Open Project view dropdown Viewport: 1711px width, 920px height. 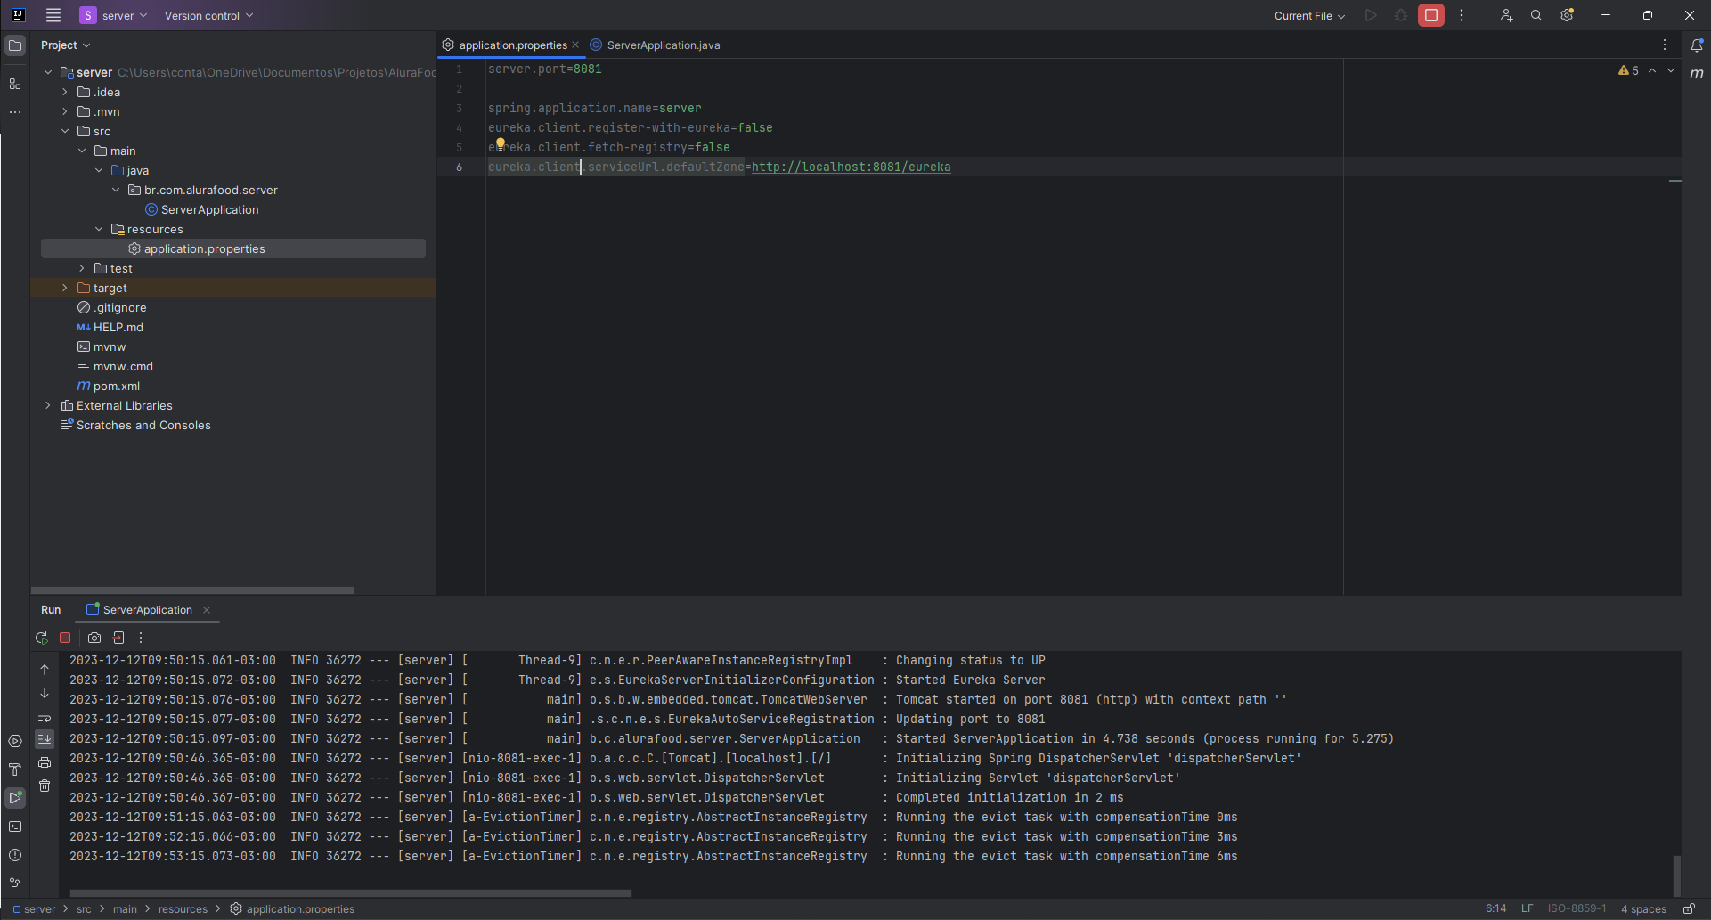click(65, 45)
